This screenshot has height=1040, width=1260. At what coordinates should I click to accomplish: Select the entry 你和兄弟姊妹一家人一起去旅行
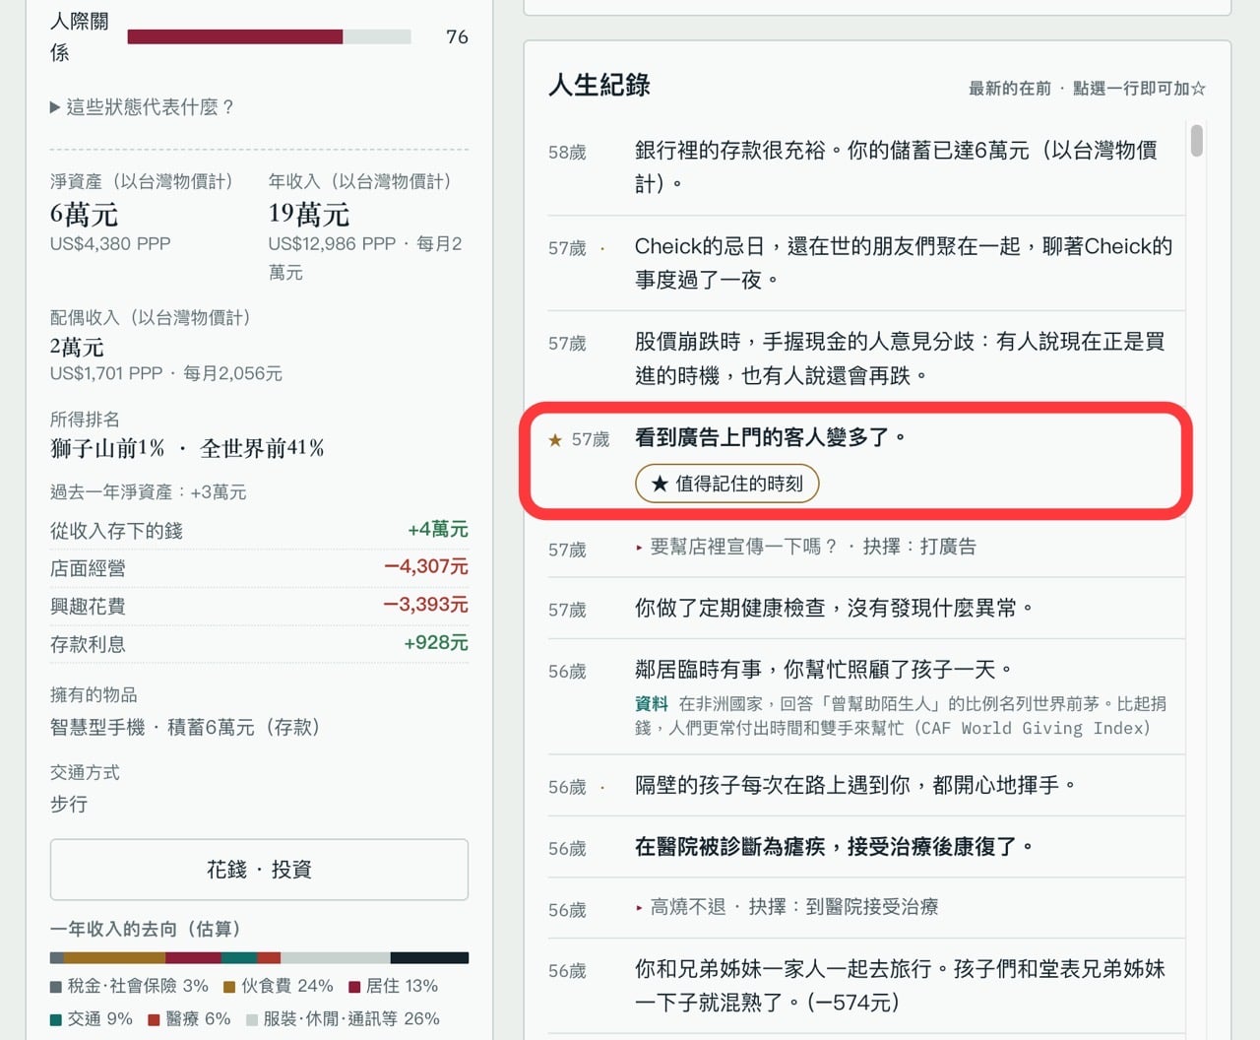pyautogui.click(x=866, y=986)
